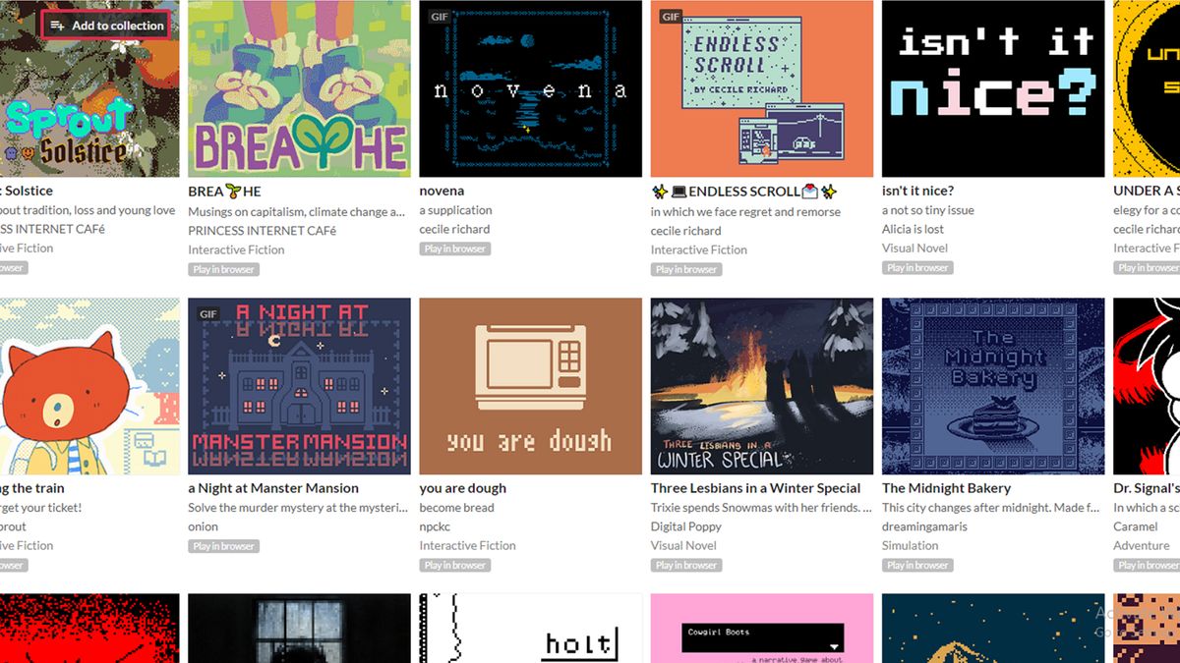Click the Add to collection button

[106, 25]
